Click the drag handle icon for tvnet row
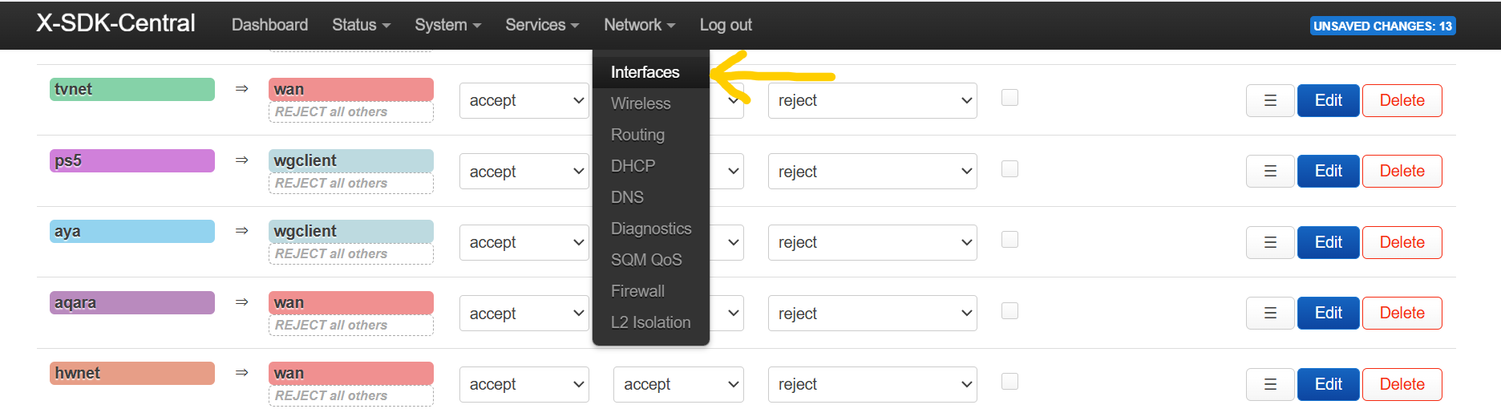Screen dimensions: 1501x417 click(x=1270, y=100)
